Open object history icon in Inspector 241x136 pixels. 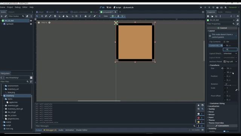tap(238, 16)
